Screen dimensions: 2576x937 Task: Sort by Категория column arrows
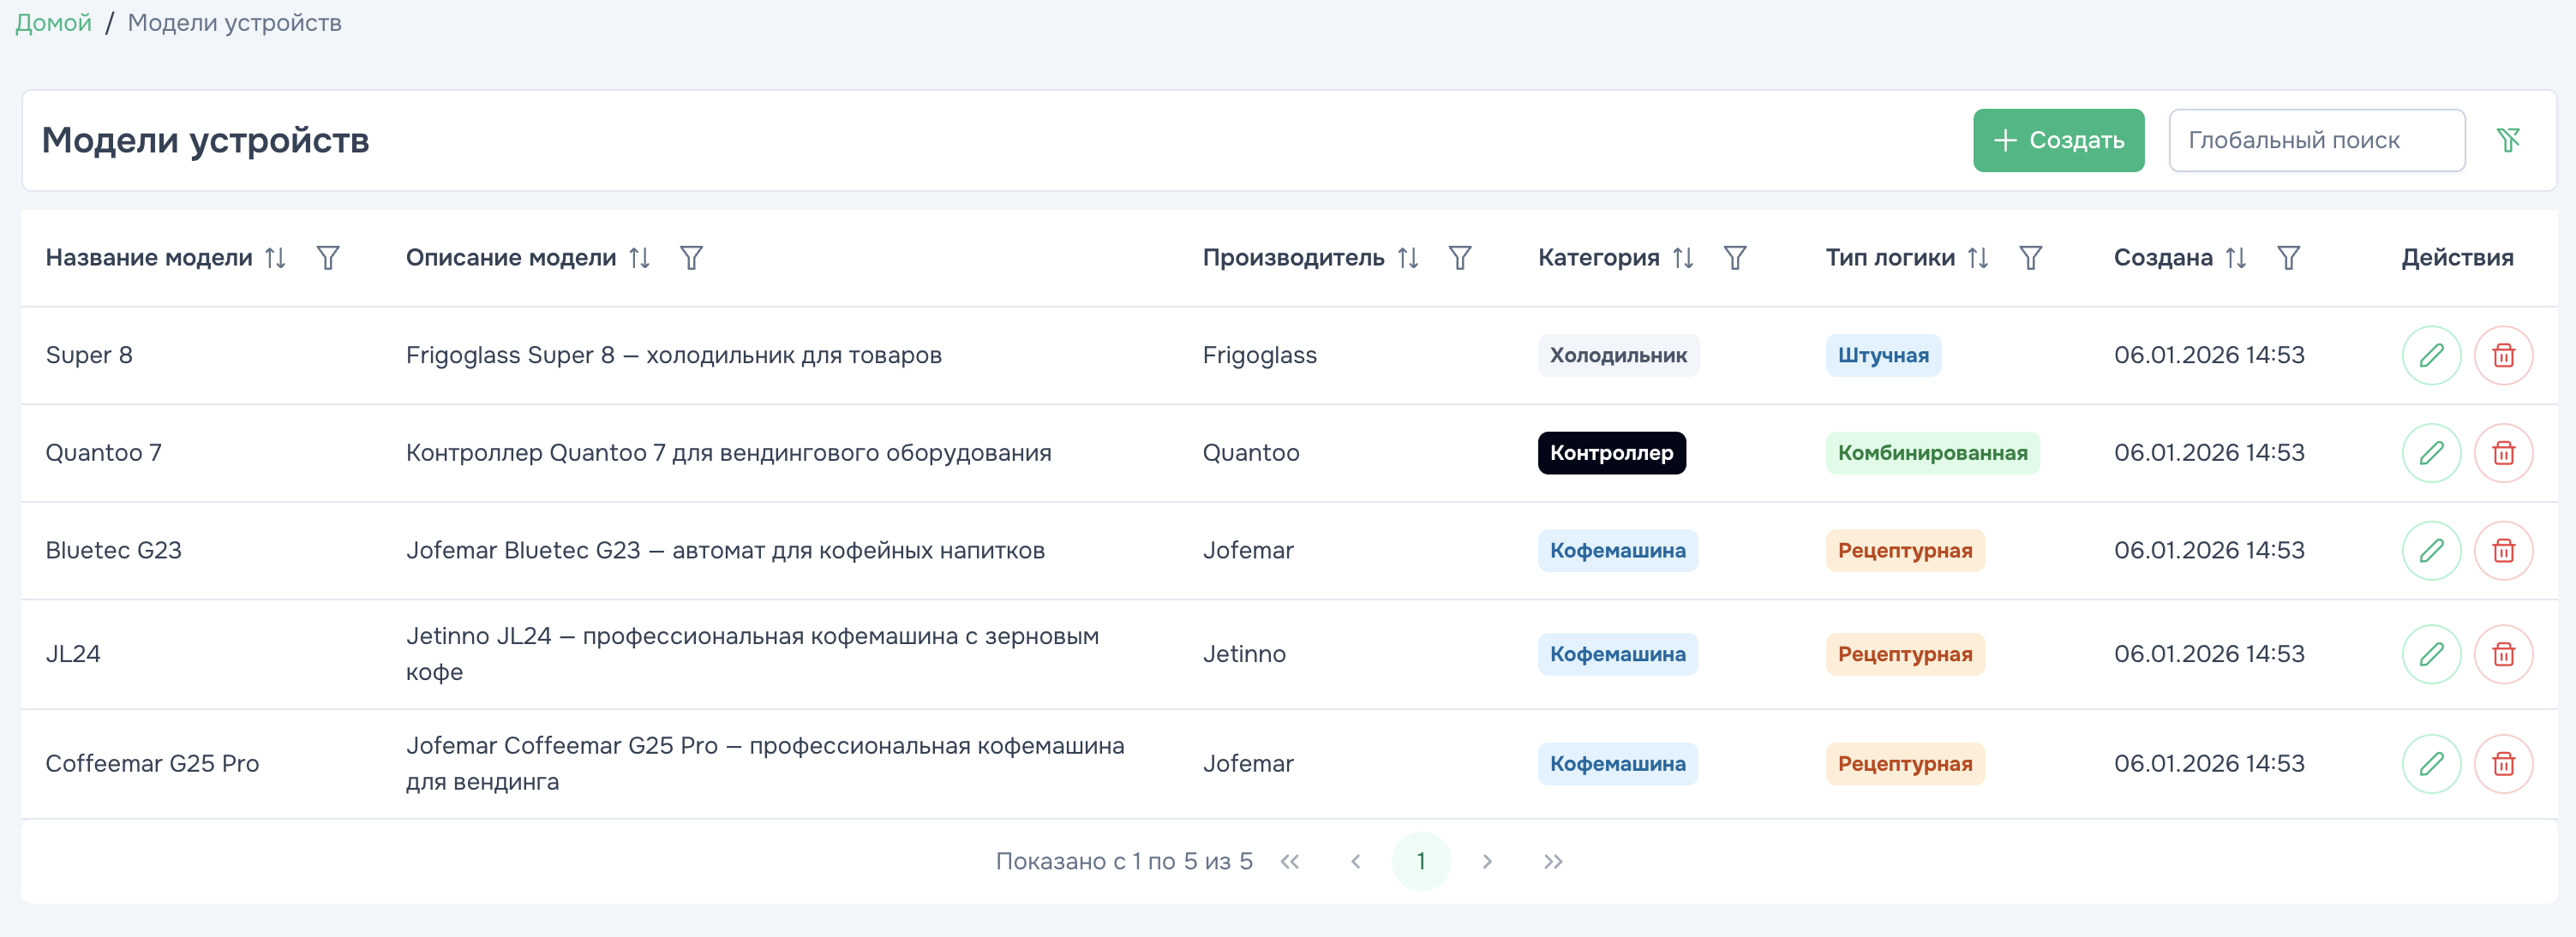tap(1682, 258)
